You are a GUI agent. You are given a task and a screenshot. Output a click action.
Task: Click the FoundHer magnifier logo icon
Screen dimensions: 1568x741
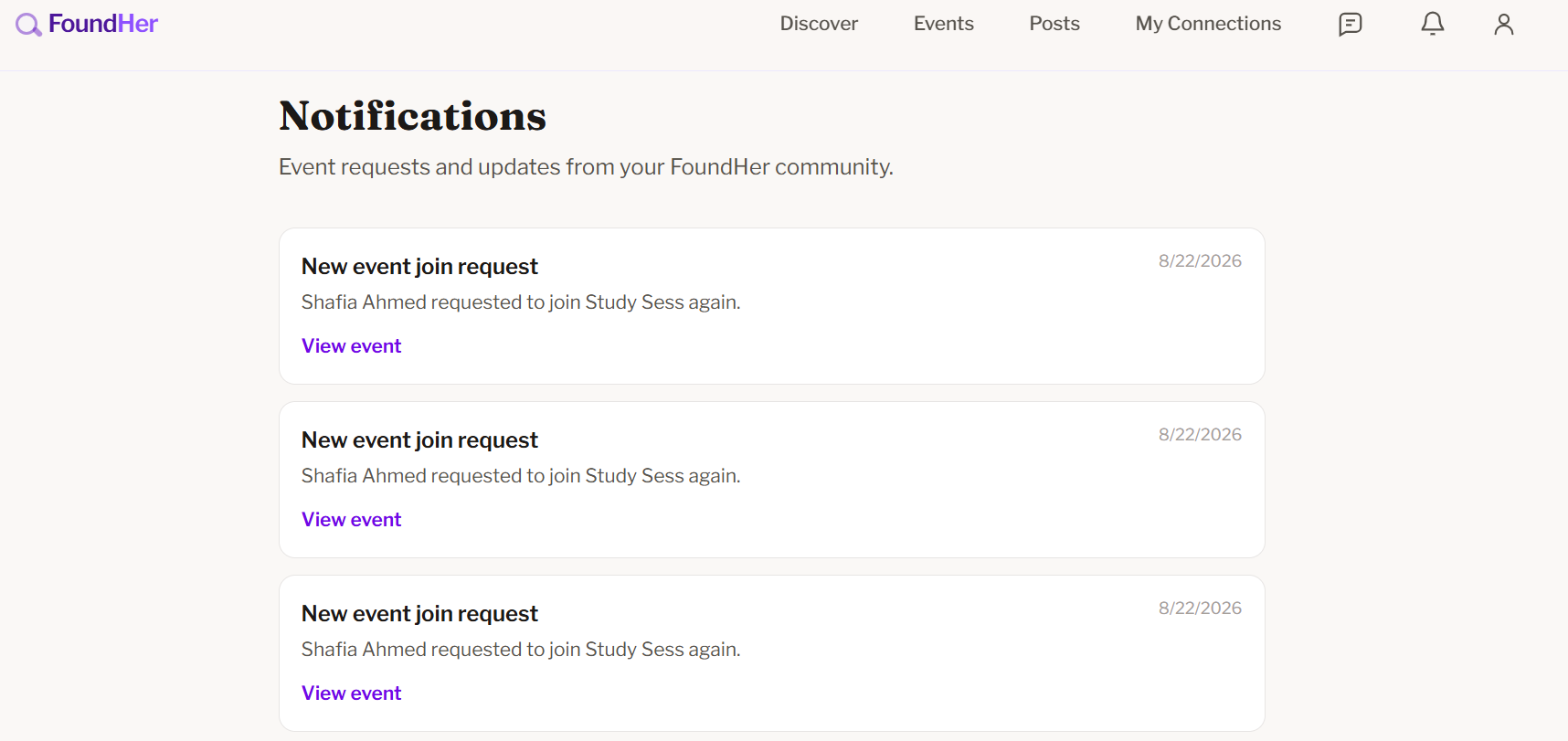point(28,25)
